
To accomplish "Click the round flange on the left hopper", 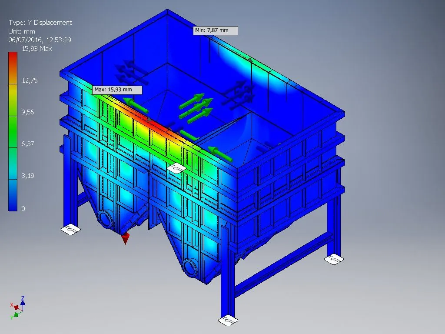I will tap(105, 219).
